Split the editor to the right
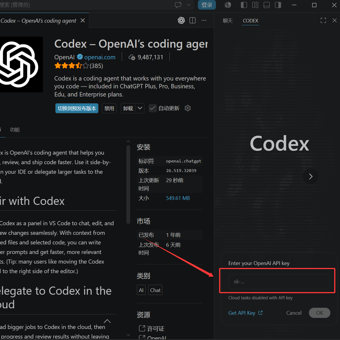 pyautogui.click(x=193, y=20)
